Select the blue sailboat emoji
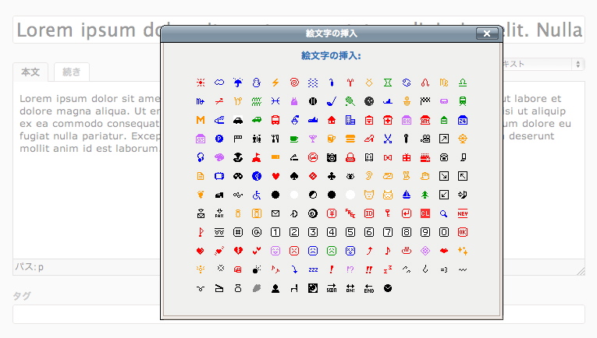 [407, 195]
